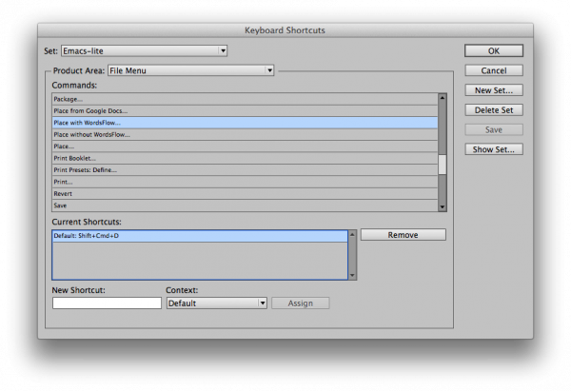This screenshot has height=391, width=571.
Task: Select the Save command in list
Action: point(245,205)
